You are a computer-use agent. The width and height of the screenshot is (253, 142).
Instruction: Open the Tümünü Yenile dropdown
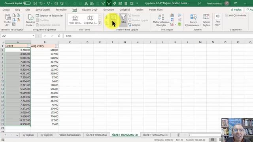(x=30, y=20)
